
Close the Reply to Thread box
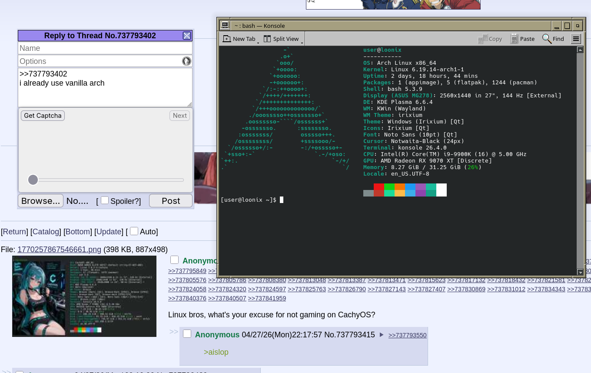(187, 36)
